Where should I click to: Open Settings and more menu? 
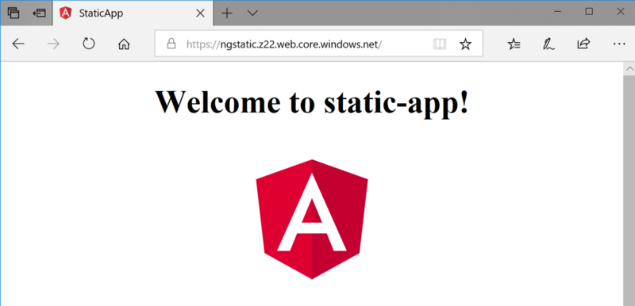pyautogui.click(x=619, y=44)
